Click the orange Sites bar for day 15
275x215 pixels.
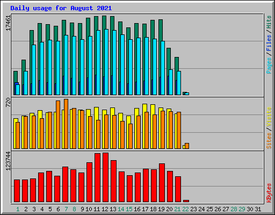pyautogui.click(x=131, y=136)
